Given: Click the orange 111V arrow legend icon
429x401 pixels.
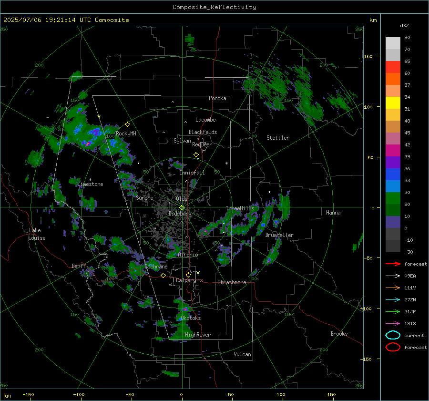Looking at the screenshot, I should point(393,288).
